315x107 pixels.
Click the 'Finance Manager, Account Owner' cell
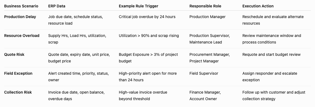pos(205,96)
